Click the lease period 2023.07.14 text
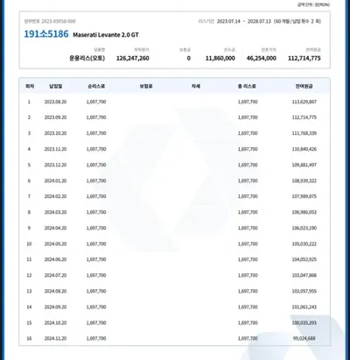Screen dimensions: 350x360 [x=228, y=21]
